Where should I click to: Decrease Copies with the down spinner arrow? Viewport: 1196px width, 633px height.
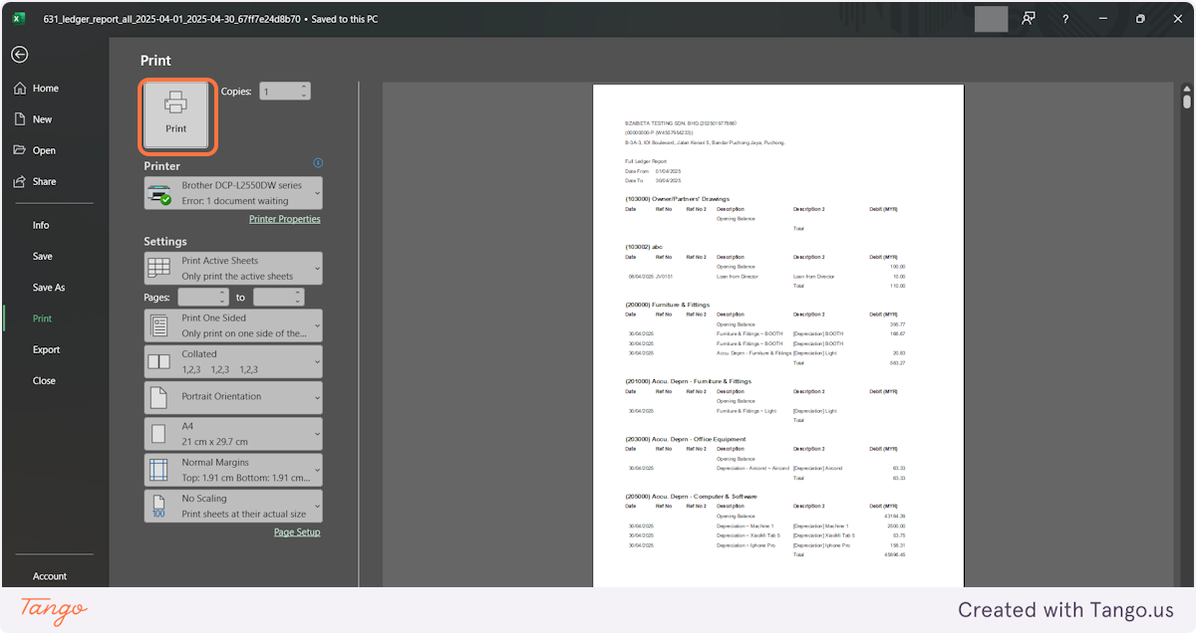pyautogui.click(x=304, y=96)
